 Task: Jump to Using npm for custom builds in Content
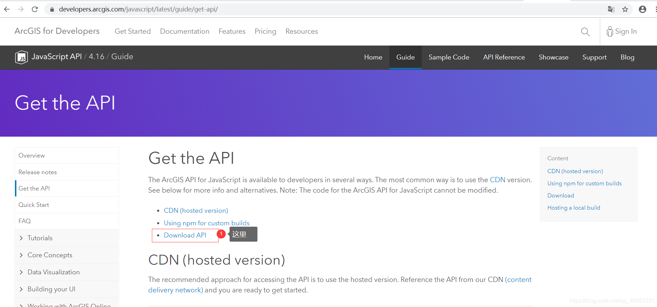[584, 183]
